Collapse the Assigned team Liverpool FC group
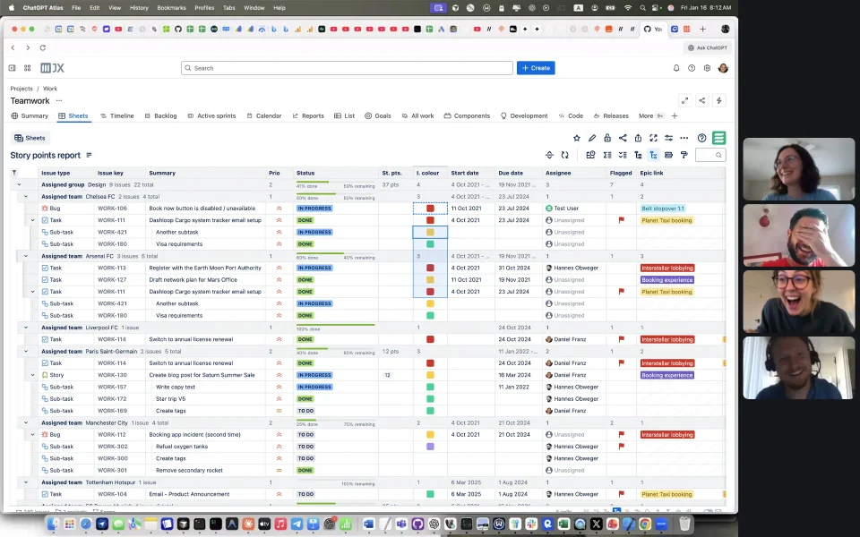This screenshot has height=537, width=860. click(26, 328)
